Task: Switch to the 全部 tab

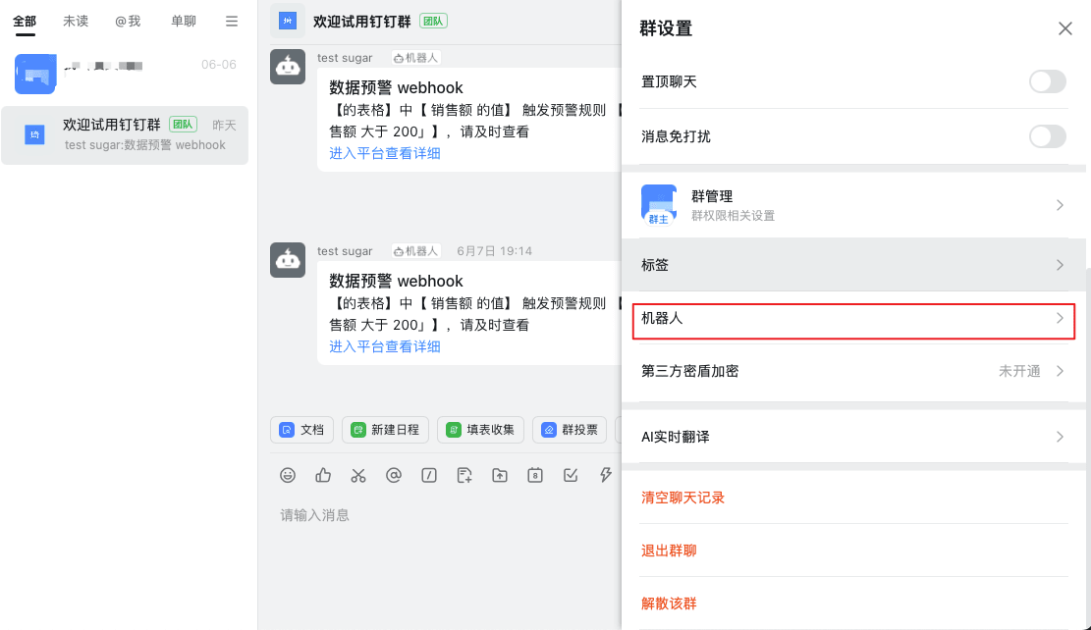Action: [25, 22]
